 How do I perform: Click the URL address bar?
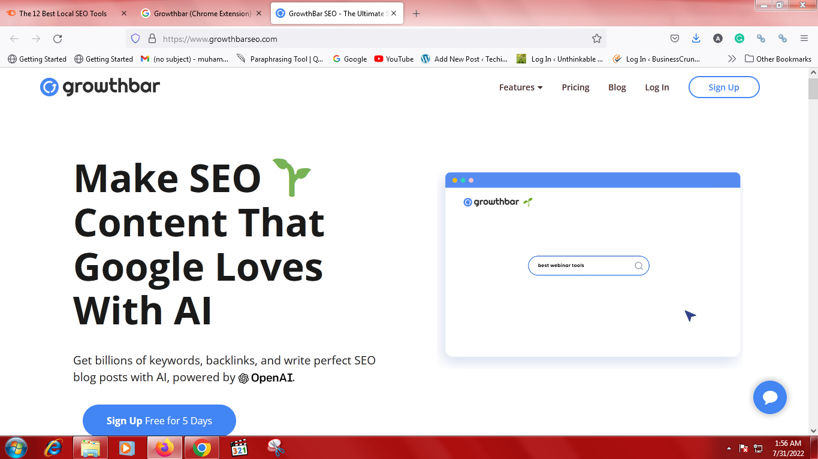click(x=366, y=39)
